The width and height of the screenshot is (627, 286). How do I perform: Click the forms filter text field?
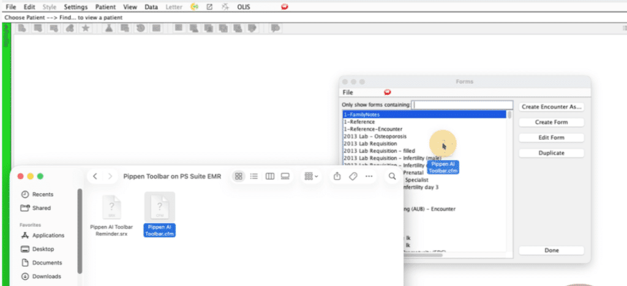click(x=462, y=105)
